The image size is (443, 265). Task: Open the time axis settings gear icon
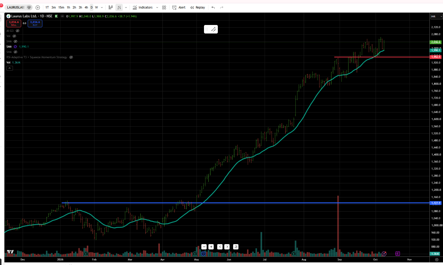437,260
